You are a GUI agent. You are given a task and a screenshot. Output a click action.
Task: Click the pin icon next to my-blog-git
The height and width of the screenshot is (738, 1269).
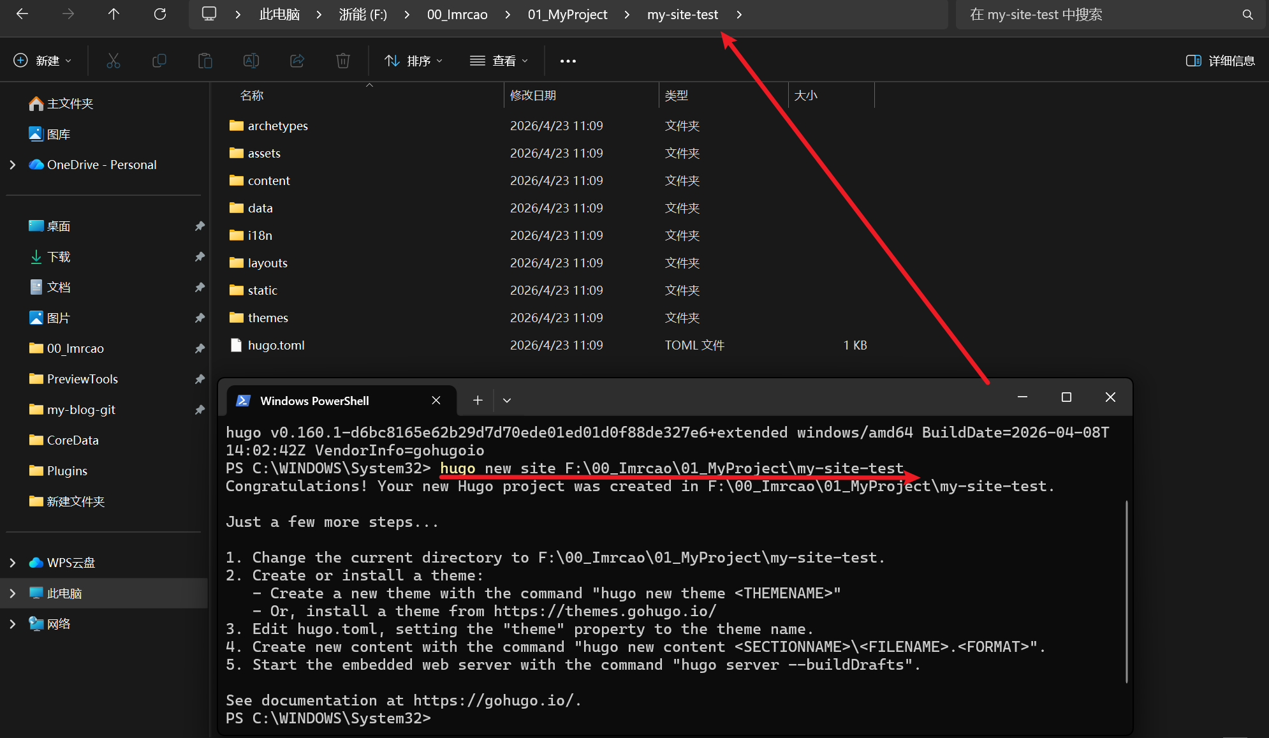[200, 410]
